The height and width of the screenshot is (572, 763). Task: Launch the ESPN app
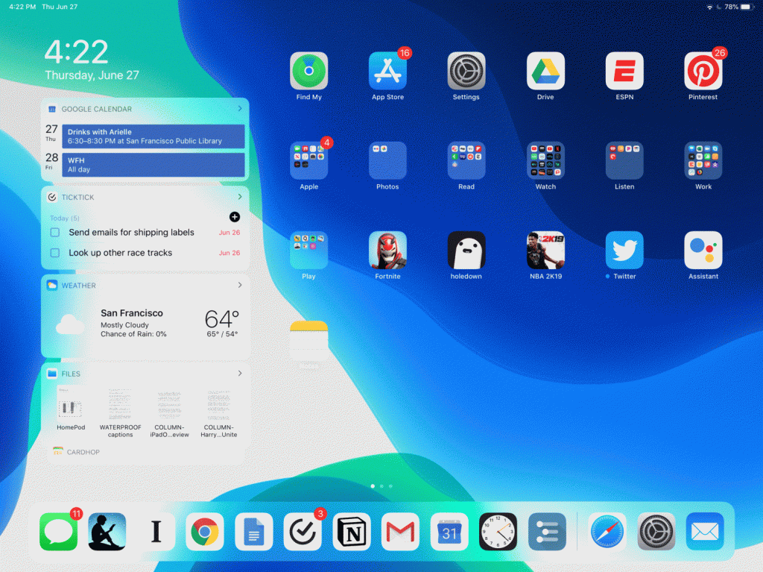[624, 67]
